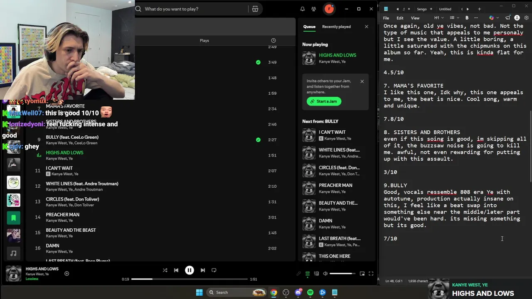Skip to next track in Spotify
Image resolution: width=532 pixels, height=299 pixels.
pyautogui.click(x=202, y=270)
